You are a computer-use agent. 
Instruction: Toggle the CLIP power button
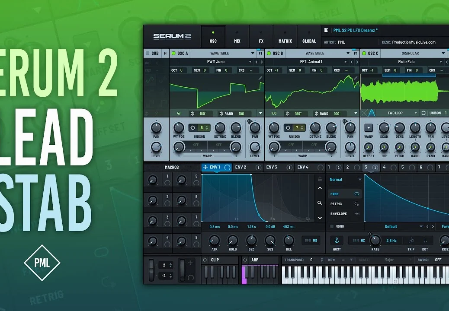click(x=205, y=260)
